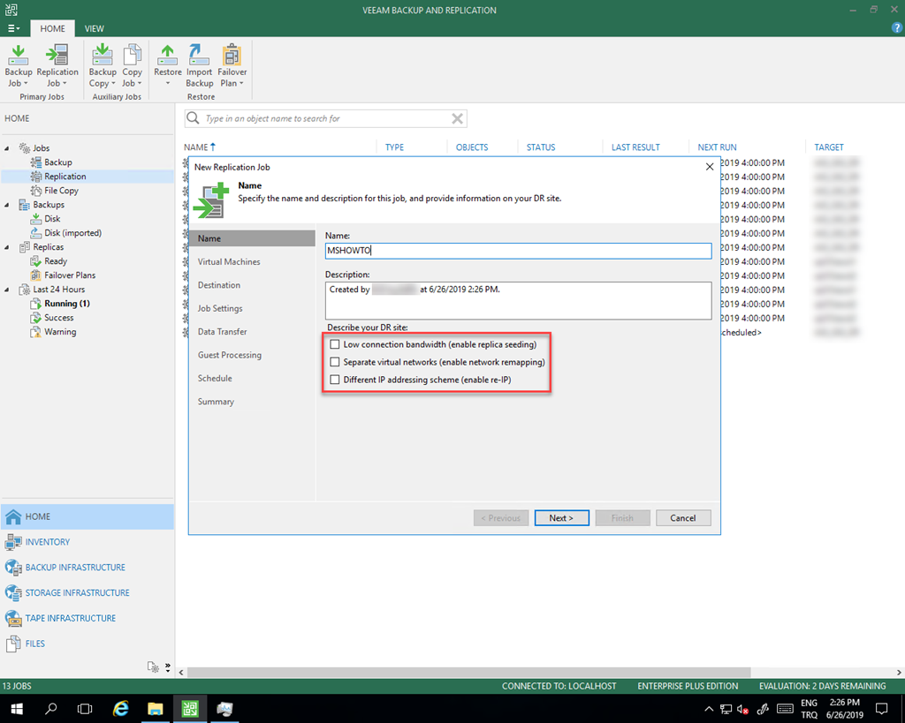Open the help question mark icon
This screenshot has height=723, width=905.
pyautogui.click(x=897, y=27)
